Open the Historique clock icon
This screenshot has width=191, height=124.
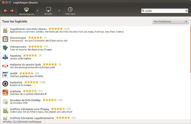(x=70, y=9)
